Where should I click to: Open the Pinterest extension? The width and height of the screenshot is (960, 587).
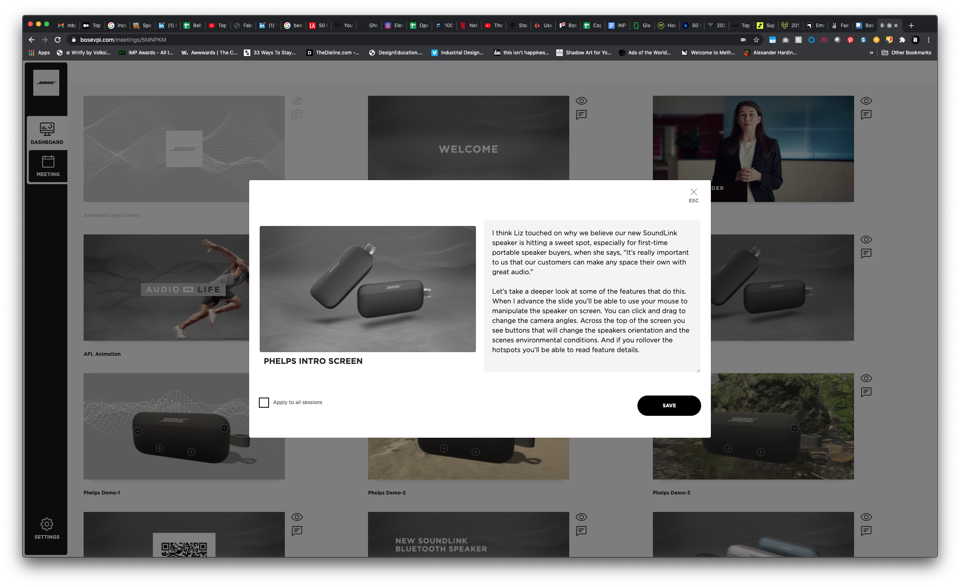click(x=850, y=40)
